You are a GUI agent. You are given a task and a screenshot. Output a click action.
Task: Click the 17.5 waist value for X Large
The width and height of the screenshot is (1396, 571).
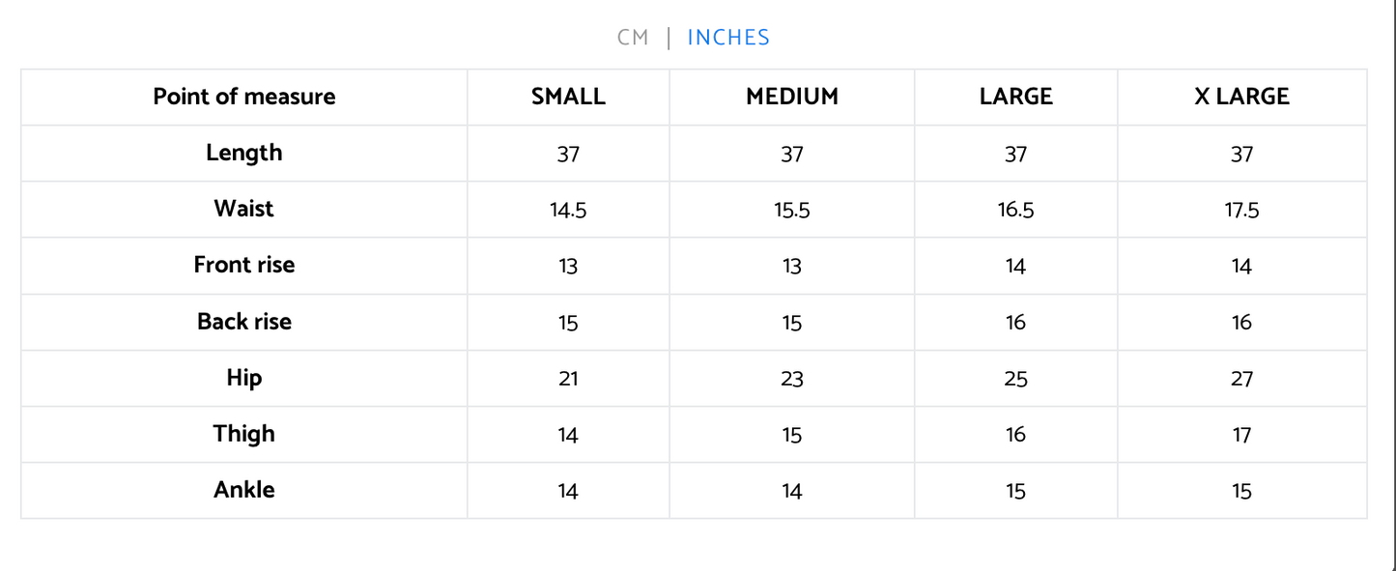coord(1241,211)
